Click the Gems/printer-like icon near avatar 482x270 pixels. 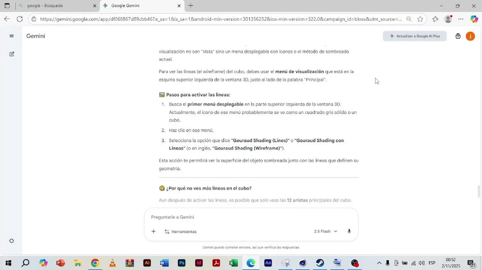click(x=458, y=36)
